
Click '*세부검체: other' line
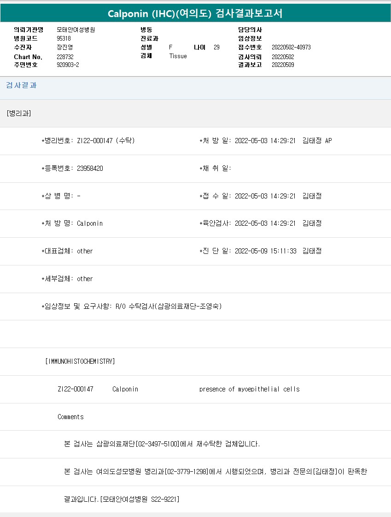(x=67, y=279)
